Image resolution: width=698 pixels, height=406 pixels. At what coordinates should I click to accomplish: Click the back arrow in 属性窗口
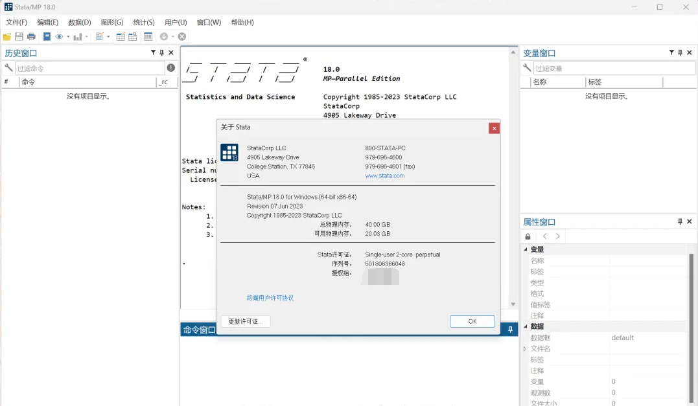545,236
